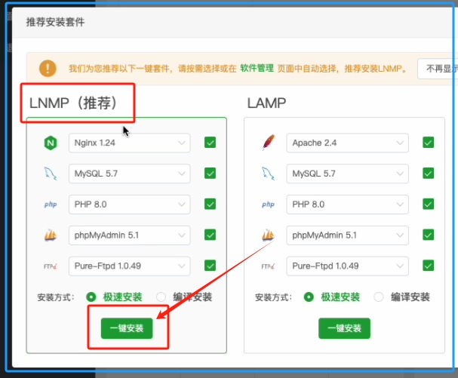Open the LNMP phpMyAdmin 5.1 dropdown

pyautogui.click(x=129, y=235)
